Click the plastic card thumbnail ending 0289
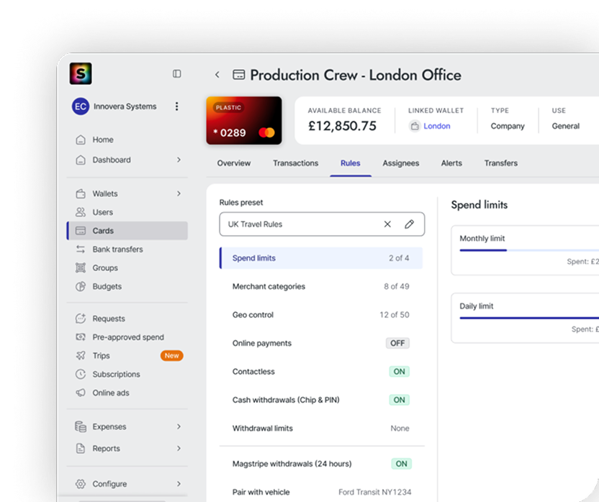This screenshot has height=502, width=599. (243, 121)
